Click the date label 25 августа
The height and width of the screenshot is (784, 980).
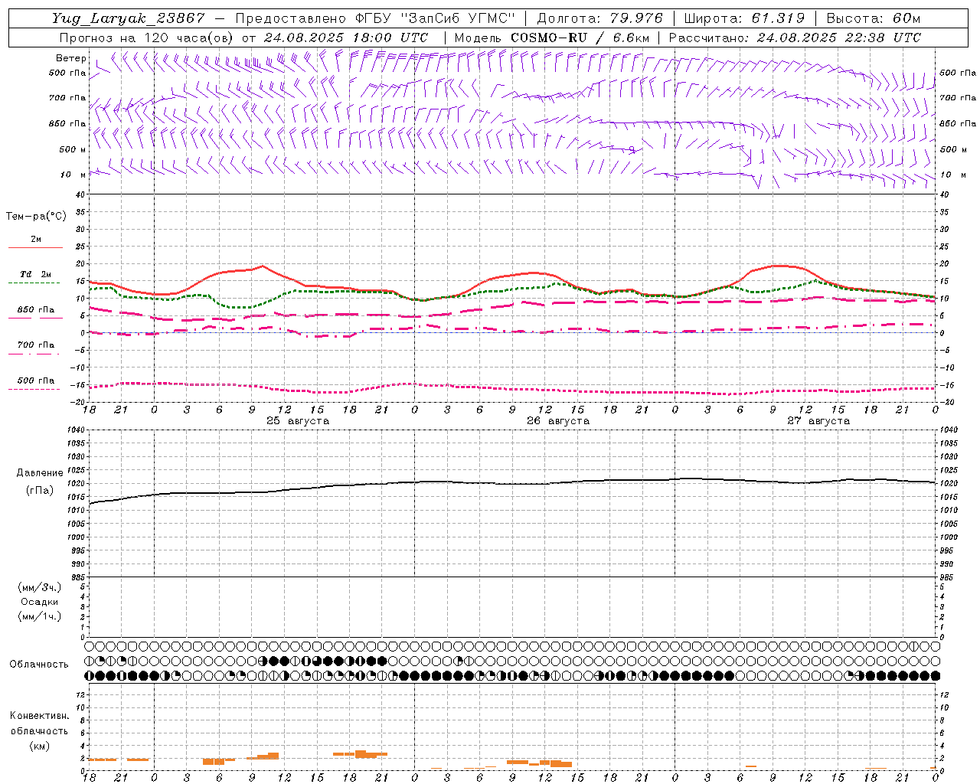298,421
